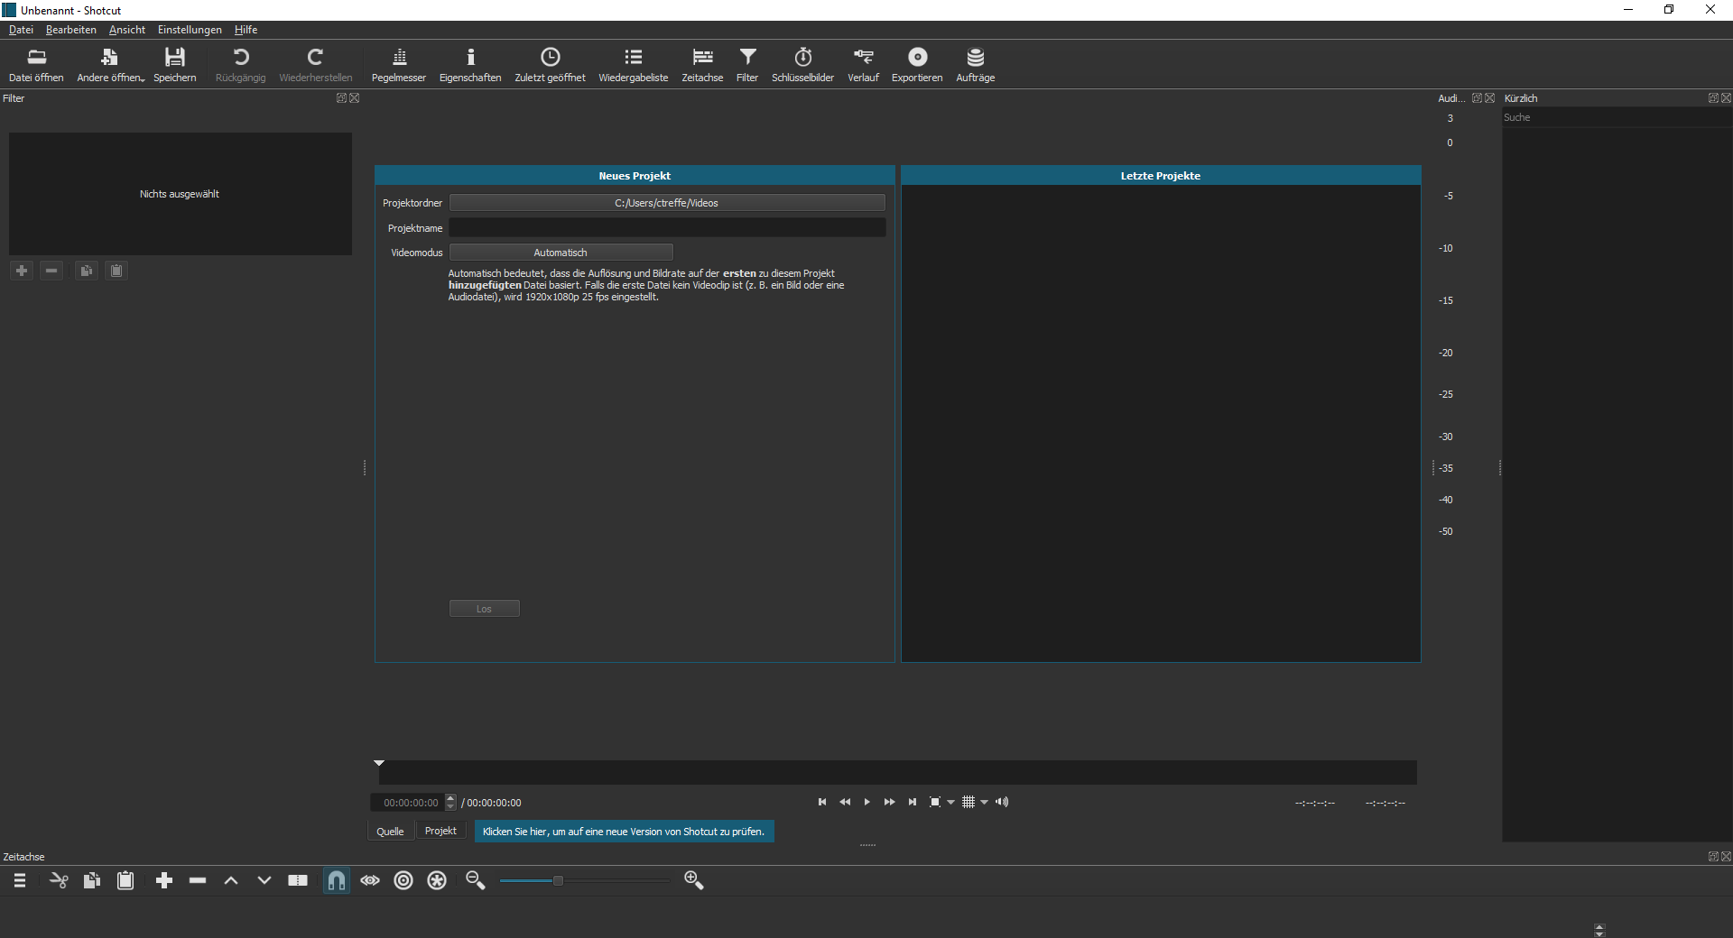Viewport: 1733px width, 938px height.
Task: Paste filters in Filter panel
Action: click(116, 271)
